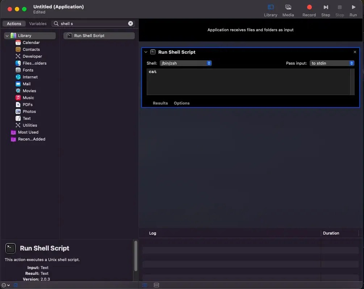The image size is (364, 289).
Task: Select the Library row in sidebar
Action: point(30,36)
